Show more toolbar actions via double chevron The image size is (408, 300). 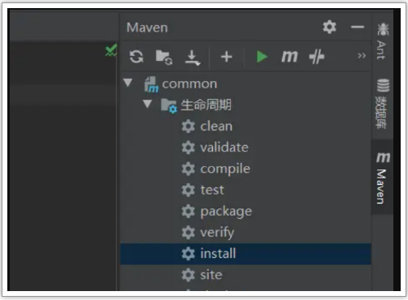[x=362, y=56]
